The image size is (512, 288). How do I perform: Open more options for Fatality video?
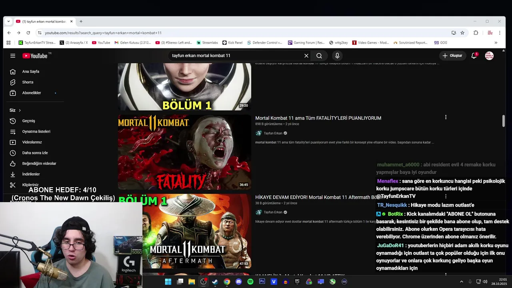pyautogui.click(x=446, y=117)
